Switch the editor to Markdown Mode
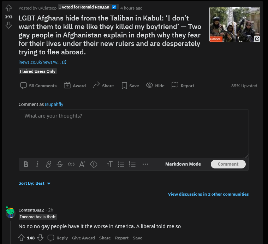The height and width of the screenshot is (244, 268). tap(183, 164)
